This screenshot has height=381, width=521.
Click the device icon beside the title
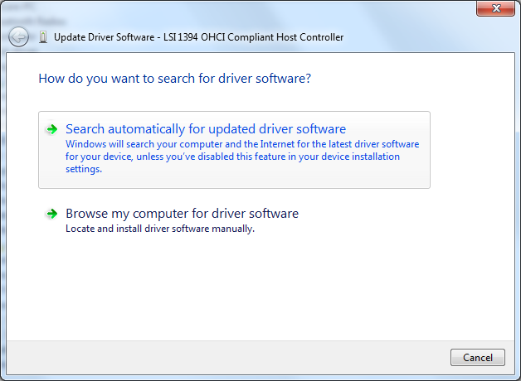(43, 37)
